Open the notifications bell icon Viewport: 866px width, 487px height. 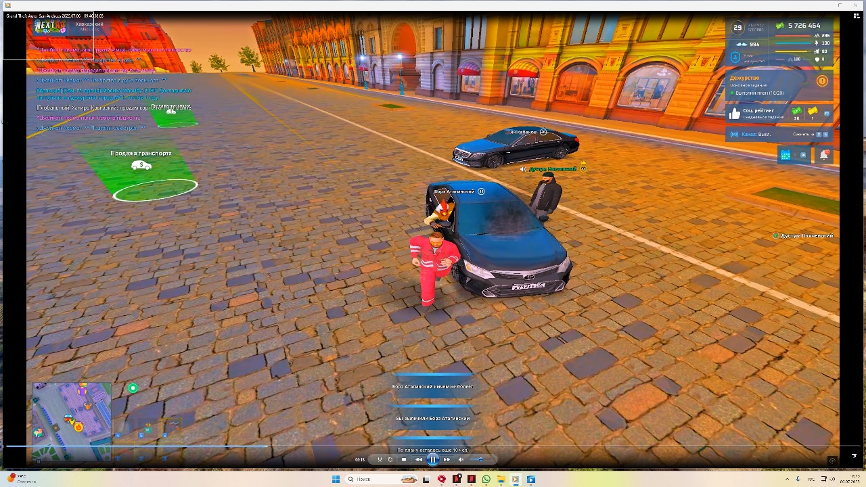[824, 155]
